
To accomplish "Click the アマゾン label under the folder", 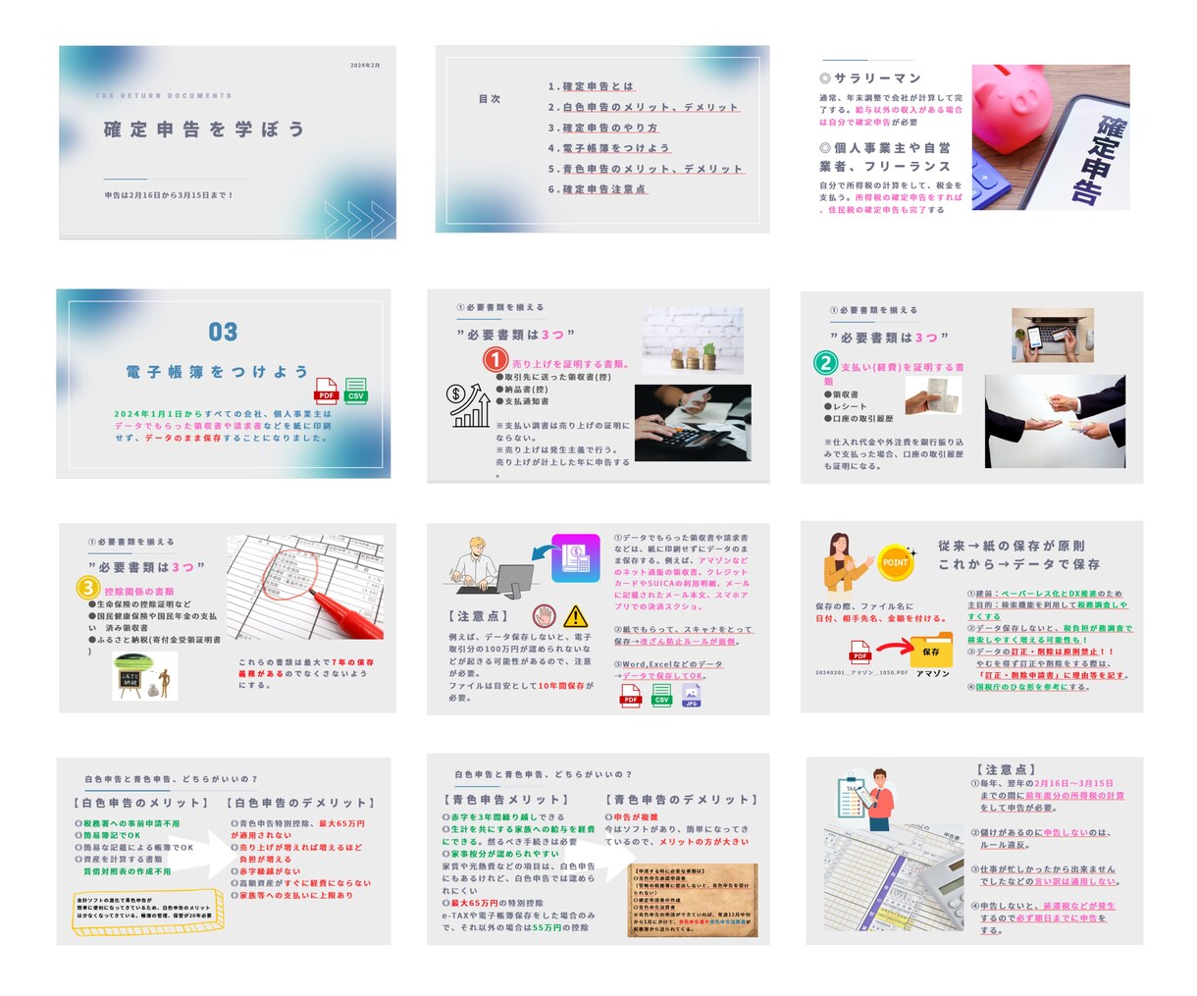I will [932, 674].
